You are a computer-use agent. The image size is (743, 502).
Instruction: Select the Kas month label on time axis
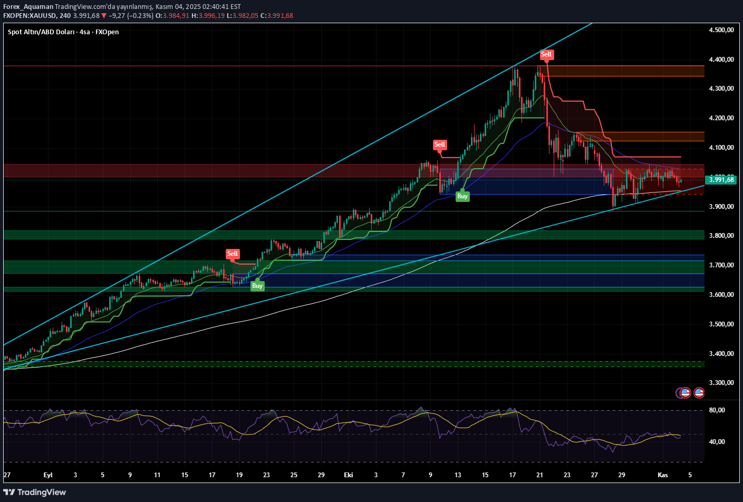pyautogui.click(x=662, y=475)
